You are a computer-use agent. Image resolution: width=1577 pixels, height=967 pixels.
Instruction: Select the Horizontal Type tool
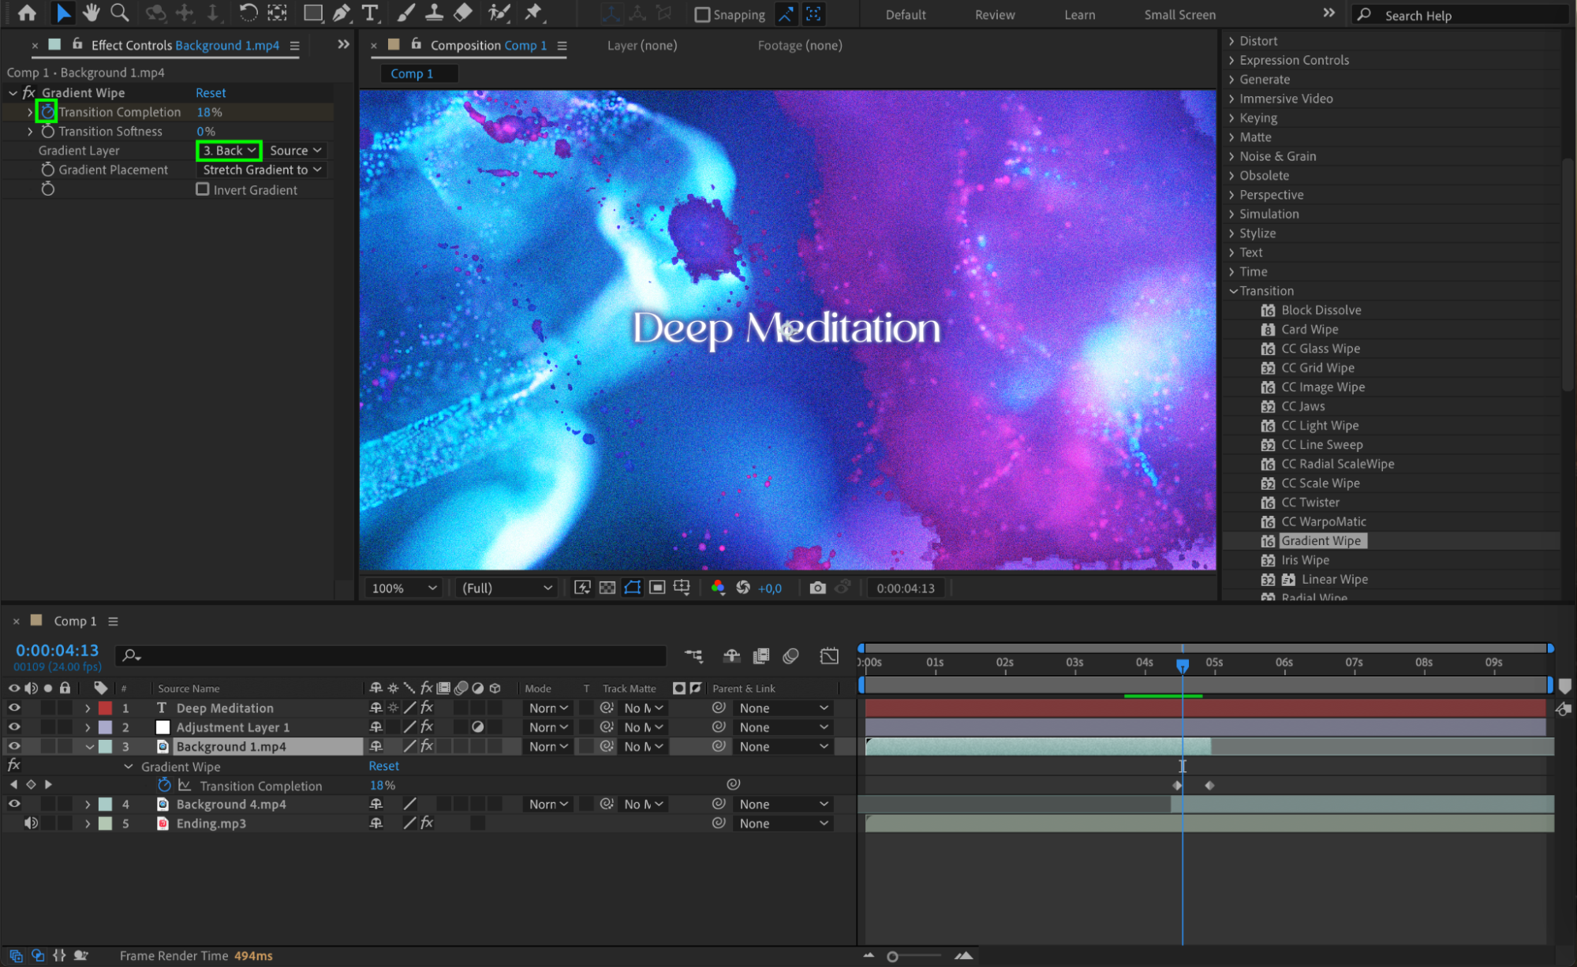click(x=369, y=13)
